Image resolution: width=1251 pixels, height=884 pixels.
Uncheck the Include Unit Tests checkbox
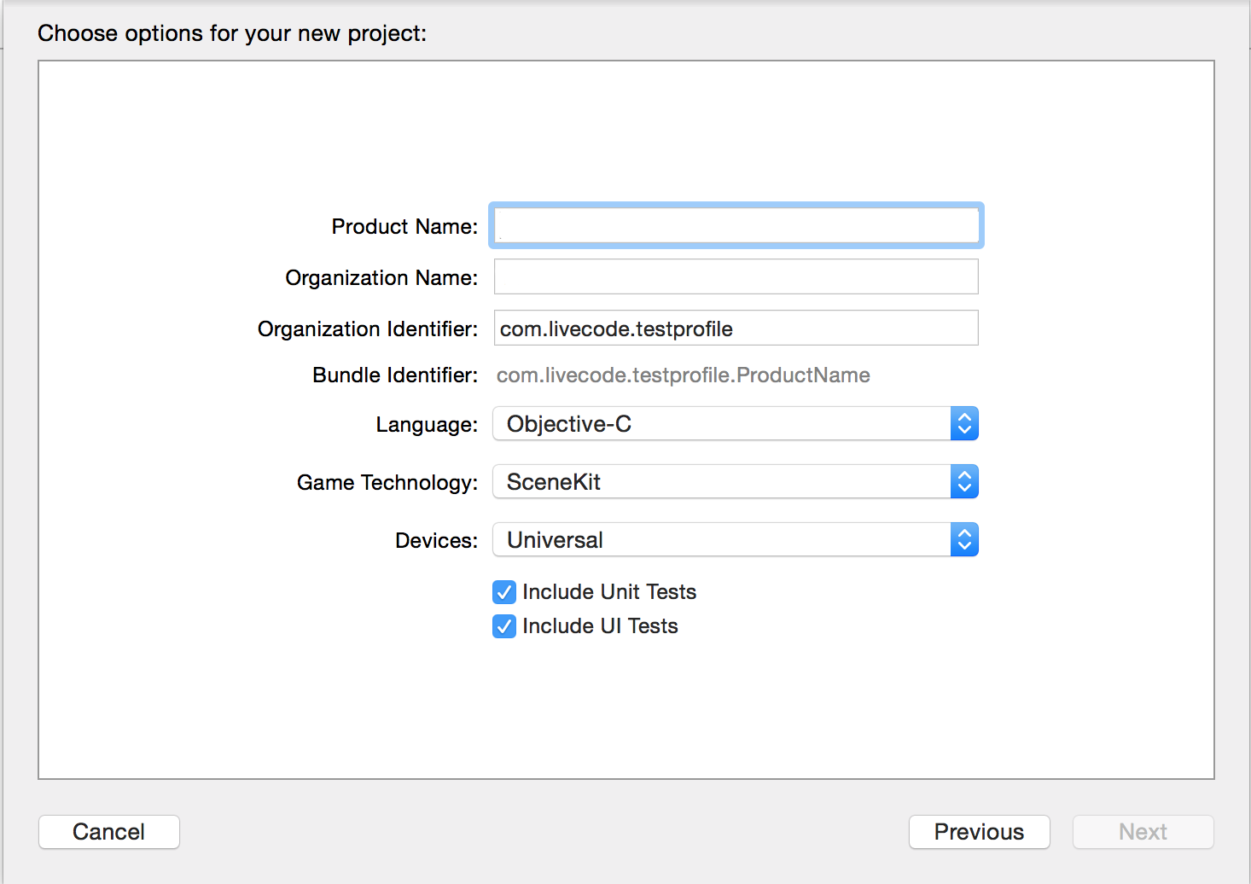pyautogui.click(x=504, y=592)
